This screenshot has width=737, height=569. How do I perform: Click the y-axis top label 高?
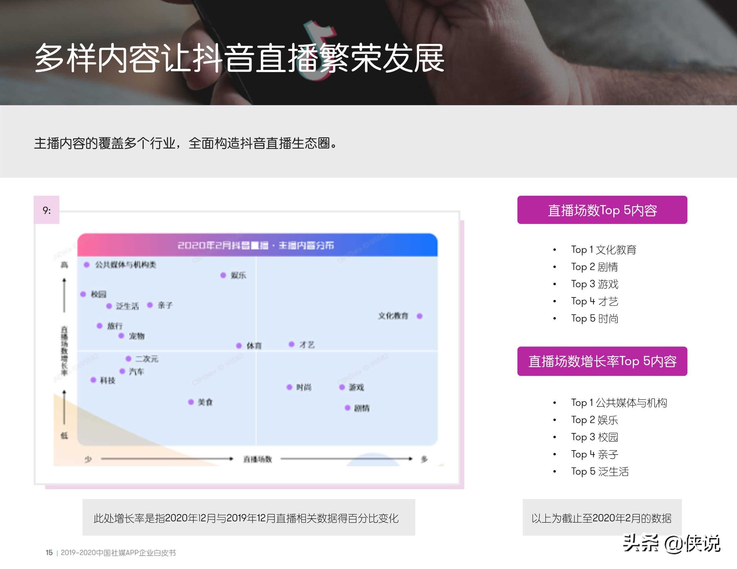point(64,265)
